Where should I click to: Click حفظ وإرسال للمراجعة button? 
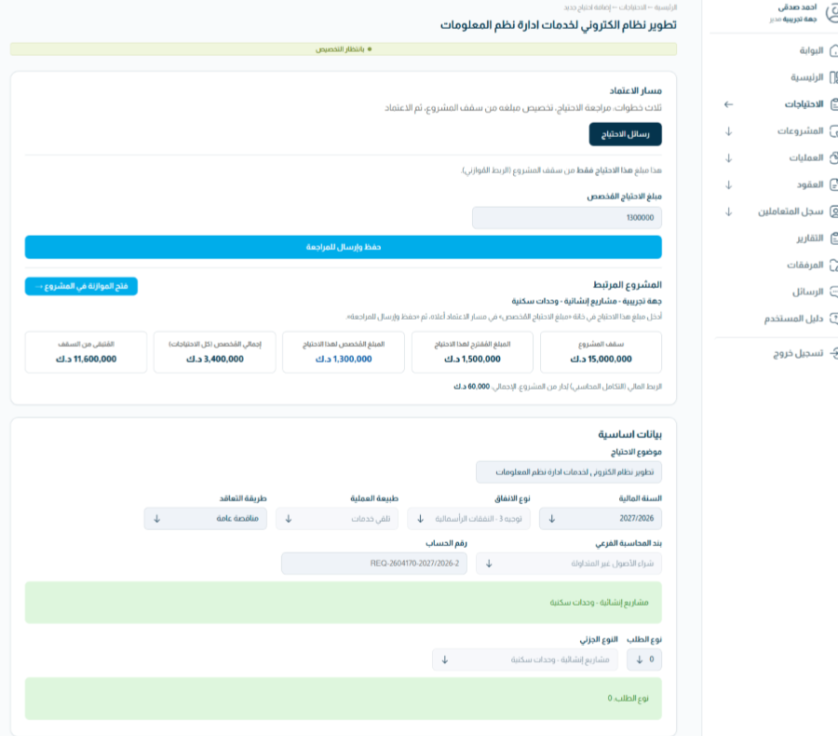click(343, 247)
